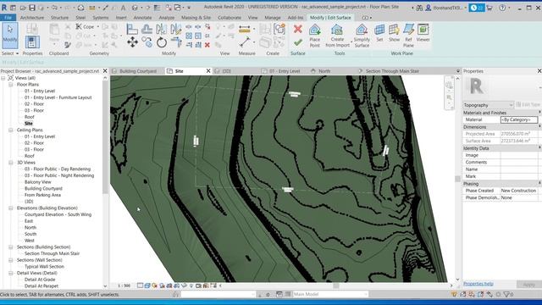Select Detail At Grade view
This screenshot has width=542, height=305.
40,280
